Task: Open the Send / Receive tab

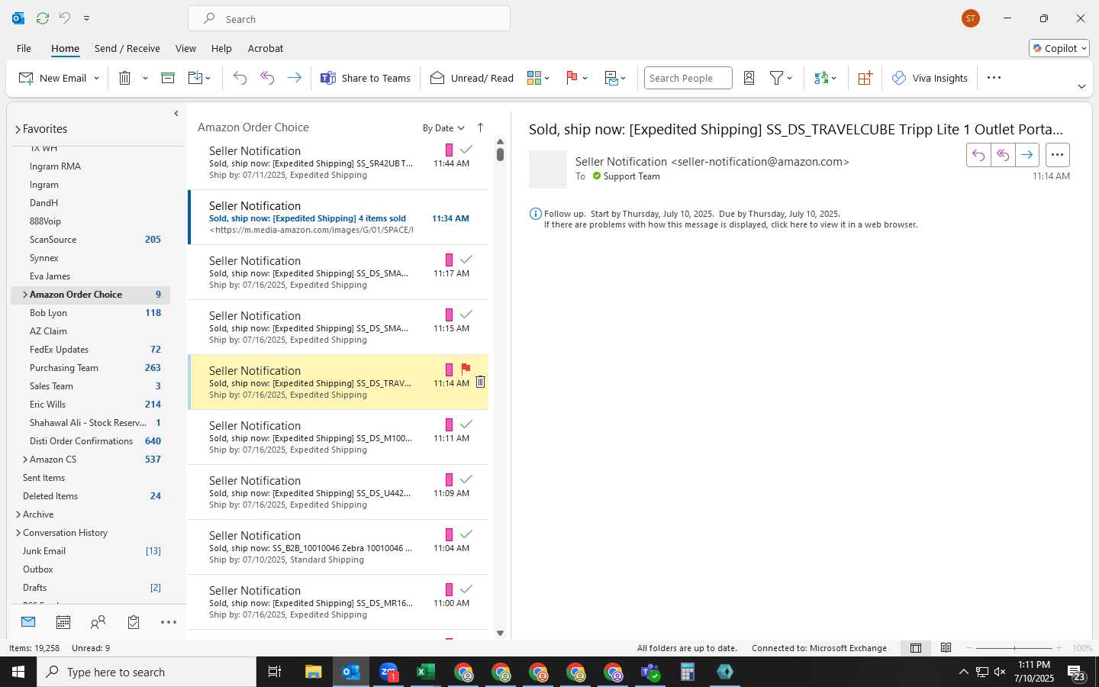Action: coord(127,48)
